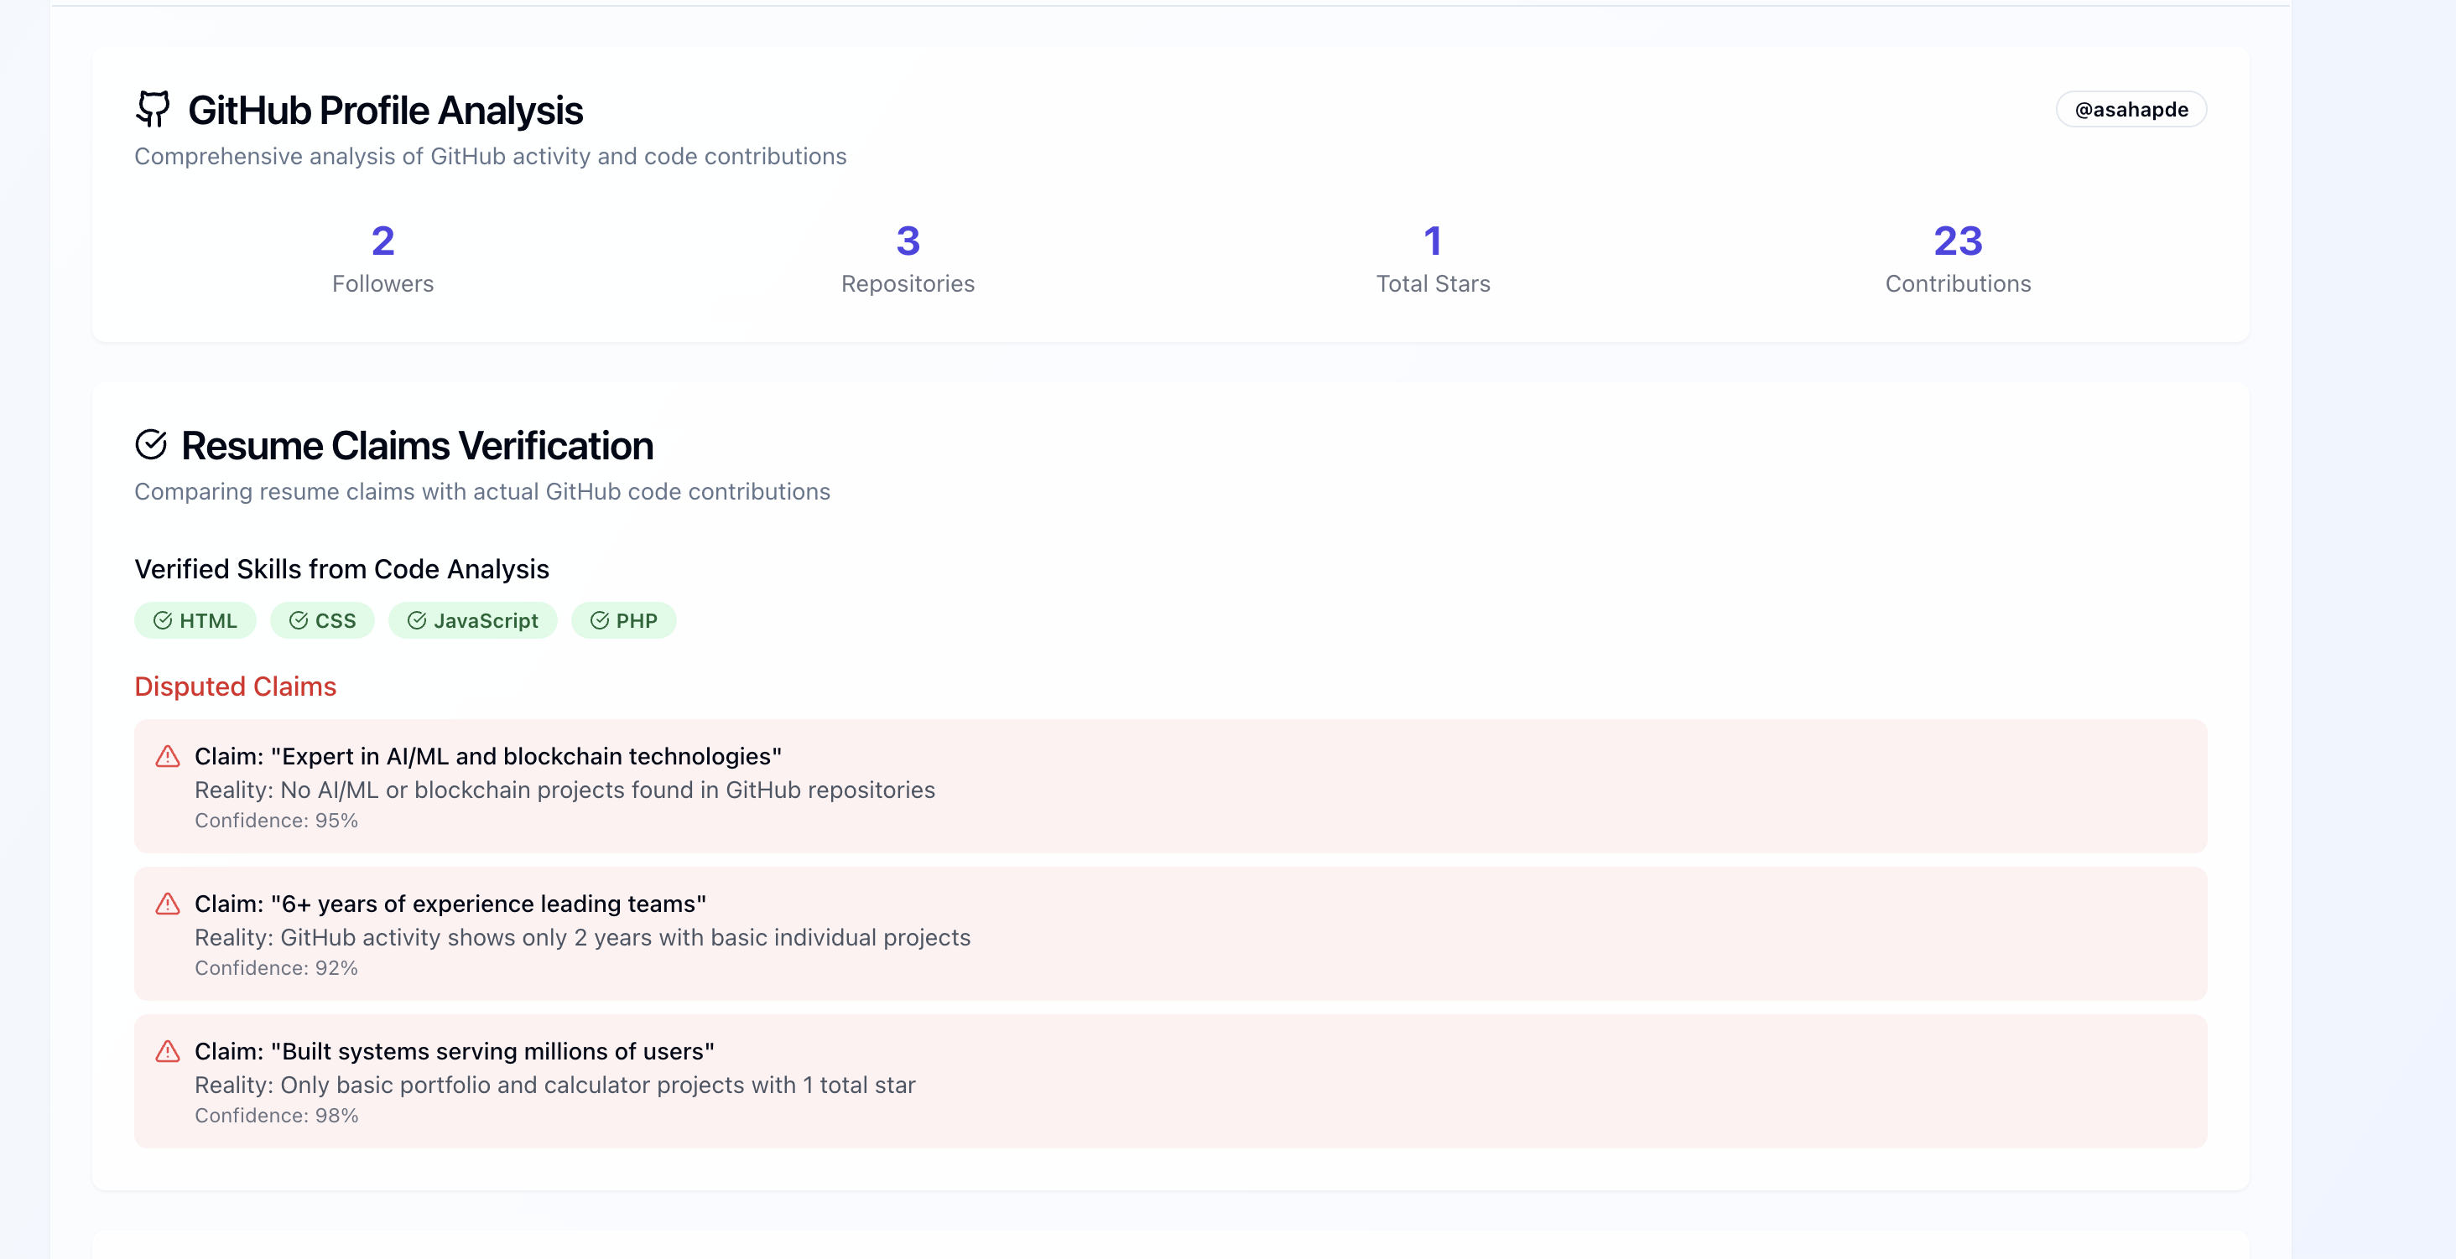Image resolution: width=2456 pixels, height=1259 pixels.
Task: Click the Resume Claims Verification checkmark icon
Action: (x=151, y=444)
